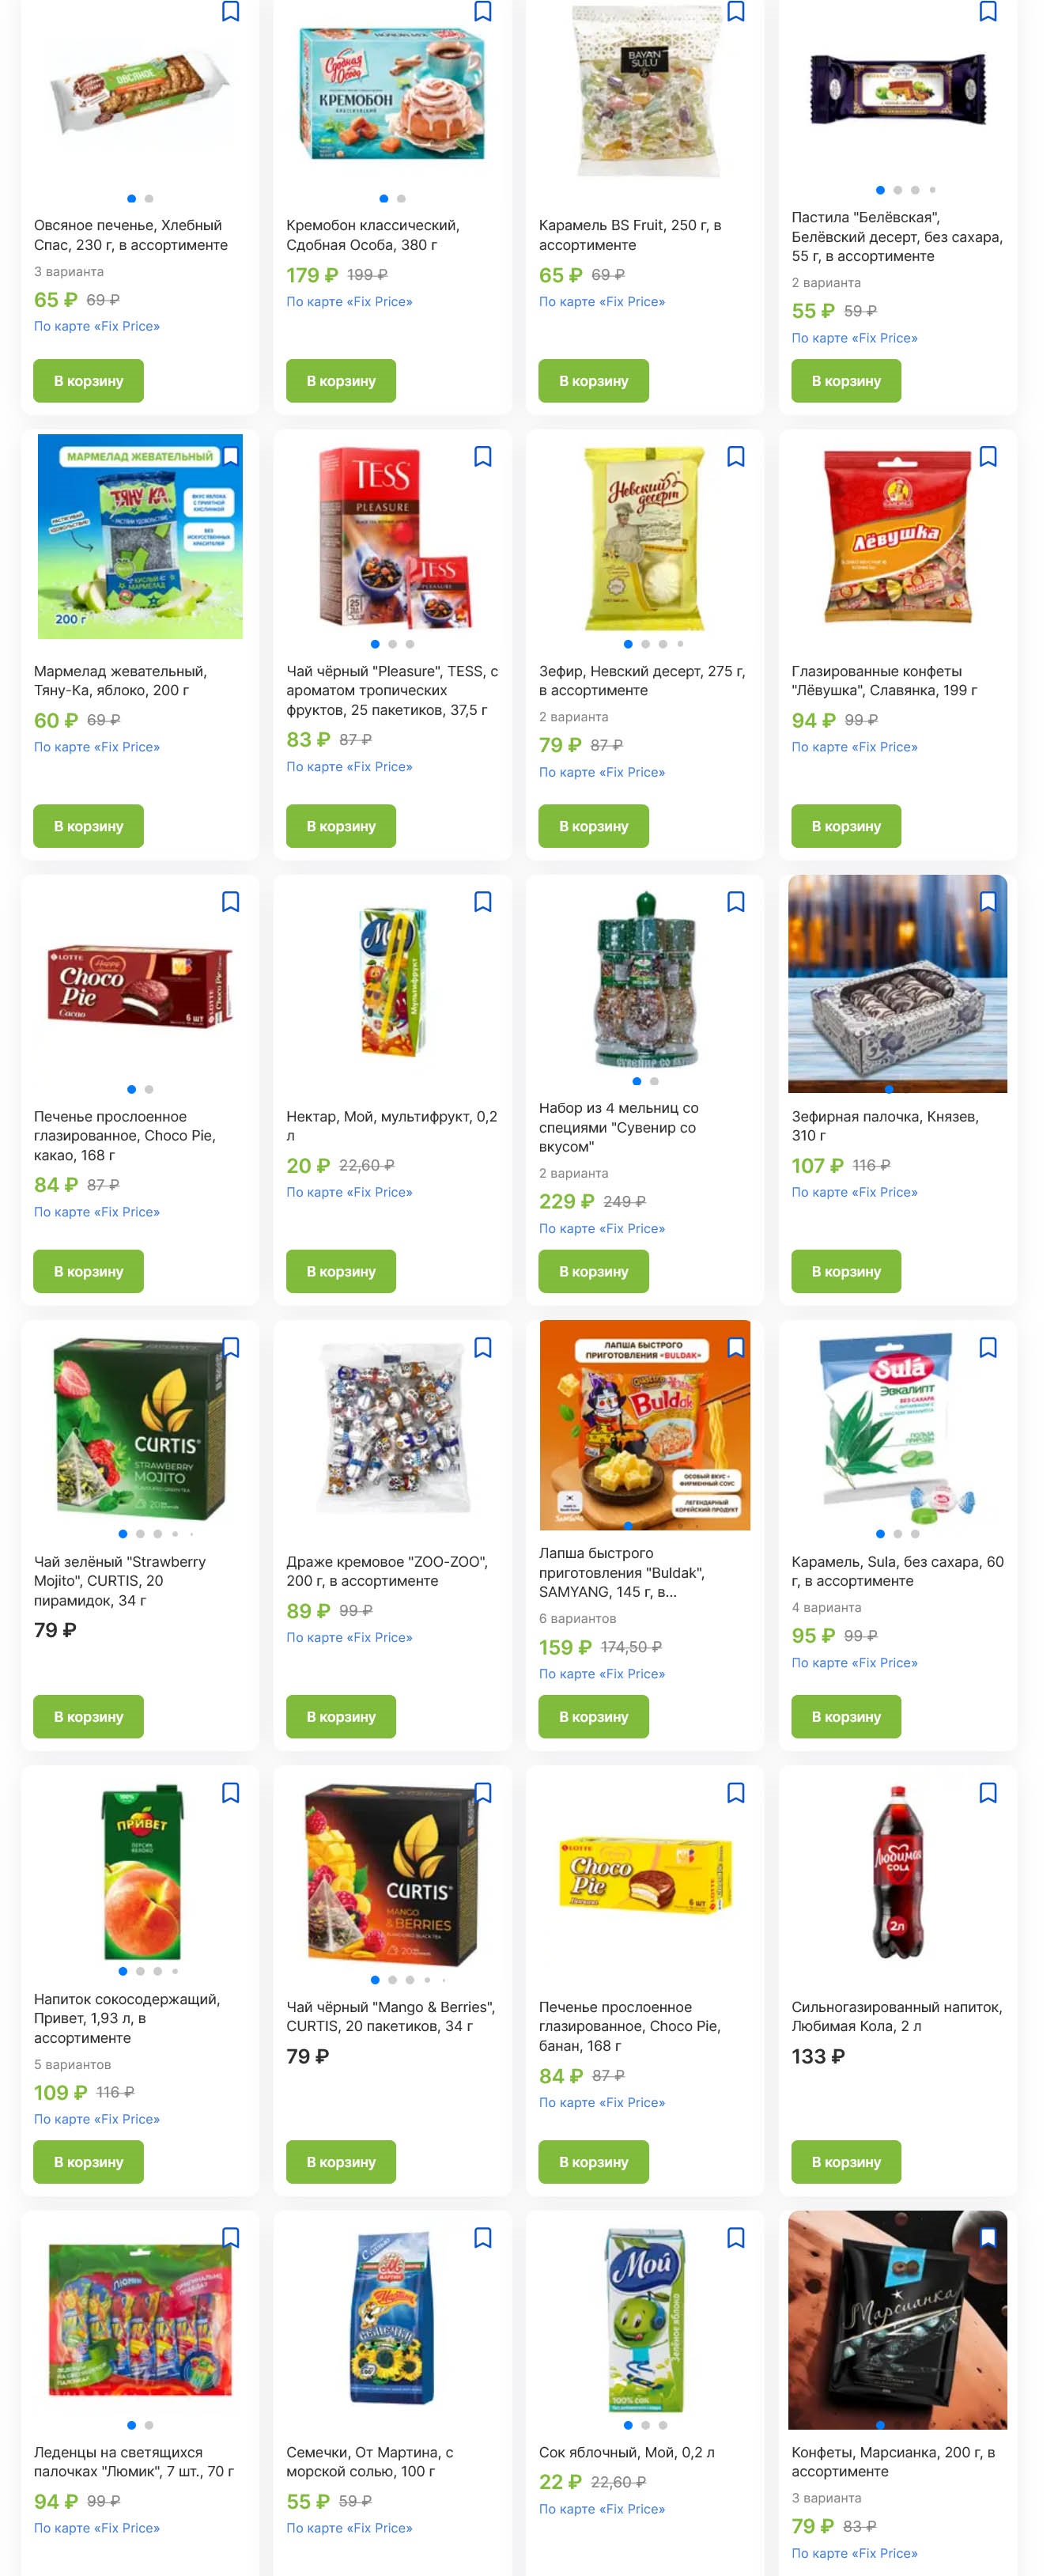Viewport: 1058px width, 2576px height.
Task: Bookmark the Сок яблочный Мой juice
Action: coord(735,2238)
